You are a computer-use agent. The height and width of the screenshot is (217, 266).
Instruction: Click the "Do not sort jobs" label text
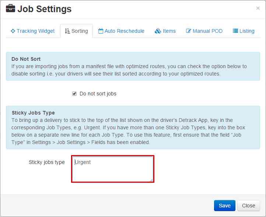coord(98,94)
